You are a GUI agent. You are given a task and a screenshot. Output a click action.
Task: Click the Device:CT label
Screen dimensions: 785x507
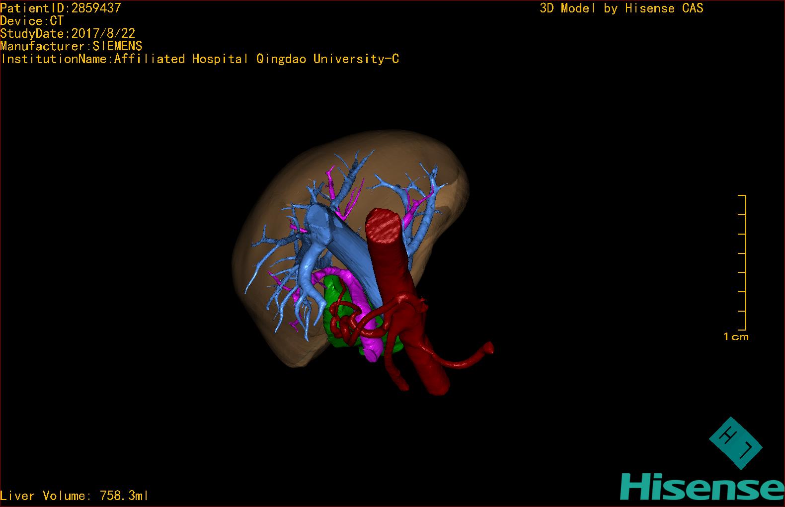click(x=32, y=21)
